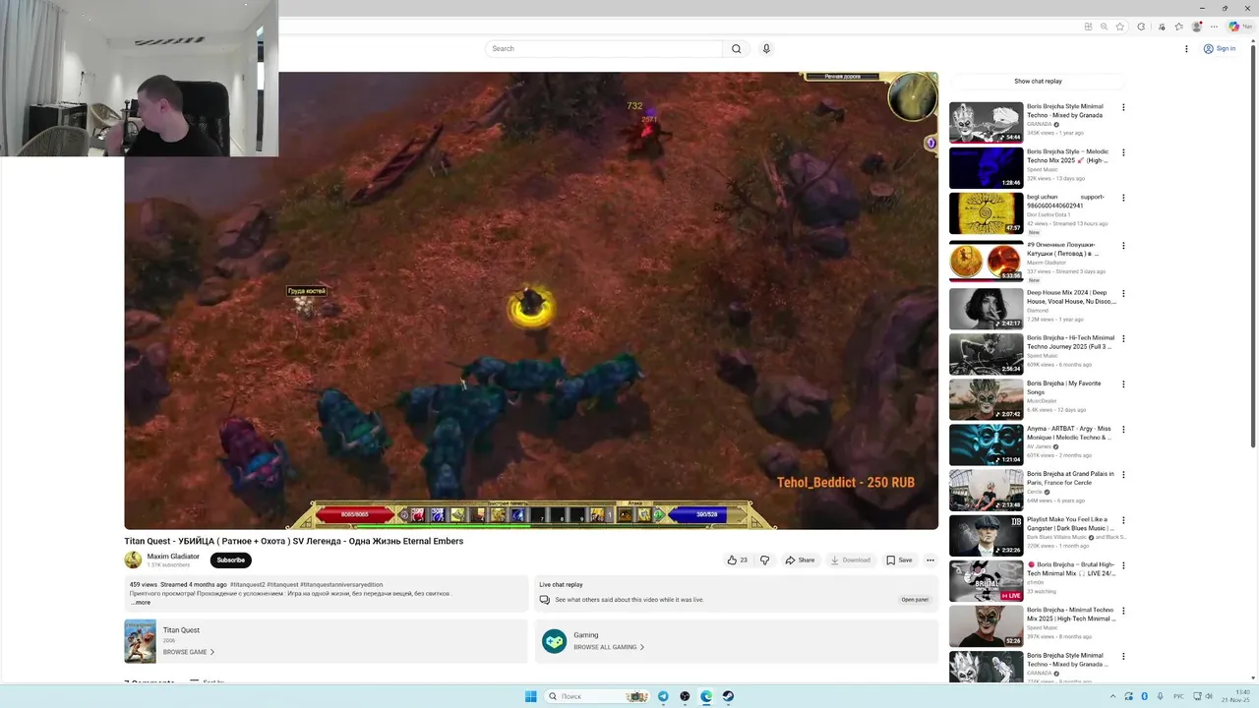Open Deep House Mix 2024 video title
This screenshot has width=1259, height=708.
(x=1071, y=297)
